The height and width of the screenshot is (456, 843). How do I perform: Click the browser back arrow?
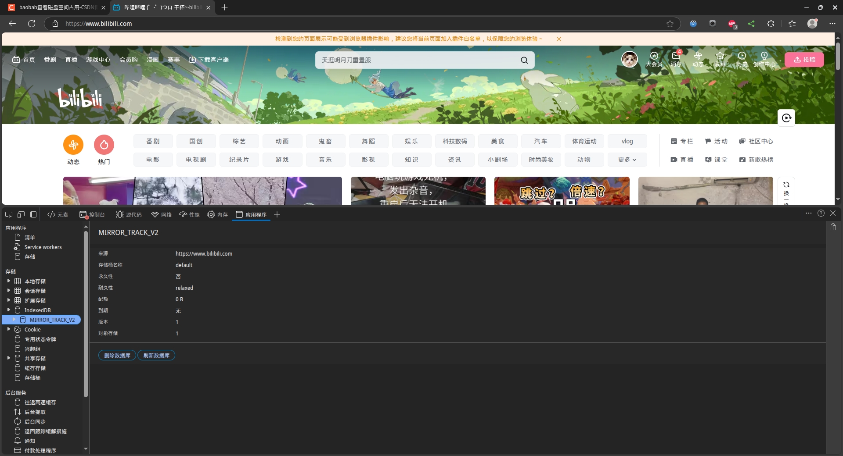12,24
